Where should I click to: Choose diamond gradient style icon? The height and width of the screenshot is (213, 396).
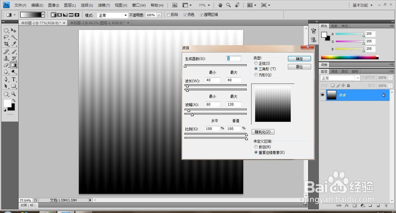77,15
